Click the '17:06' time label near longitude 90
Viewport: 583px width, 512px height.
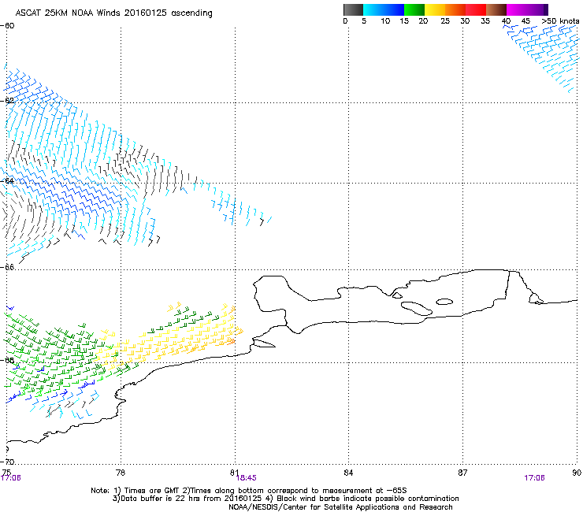coord(534,478)
